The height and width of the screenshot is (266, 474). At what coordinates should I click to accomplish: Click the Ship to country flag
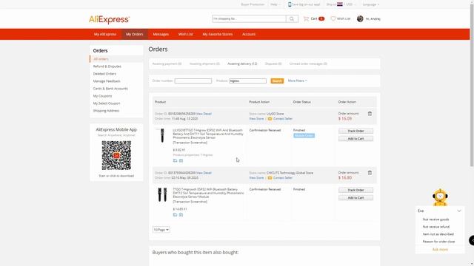(x=340, y=4)
